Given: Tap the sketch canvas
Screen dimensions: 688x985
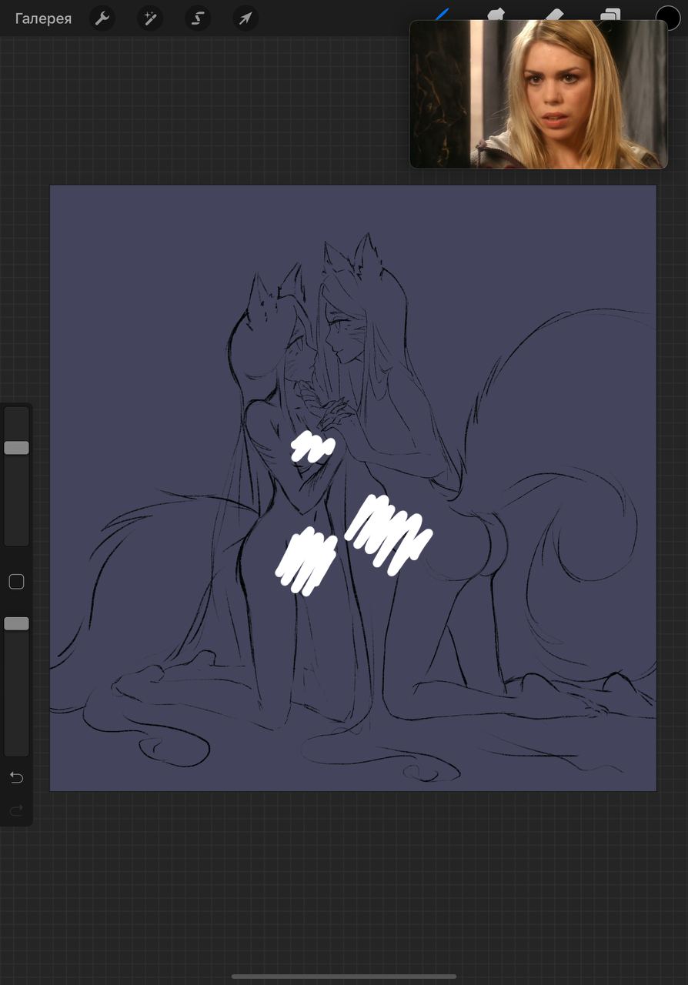Looking at the screenshot, I should click(353, 488).
